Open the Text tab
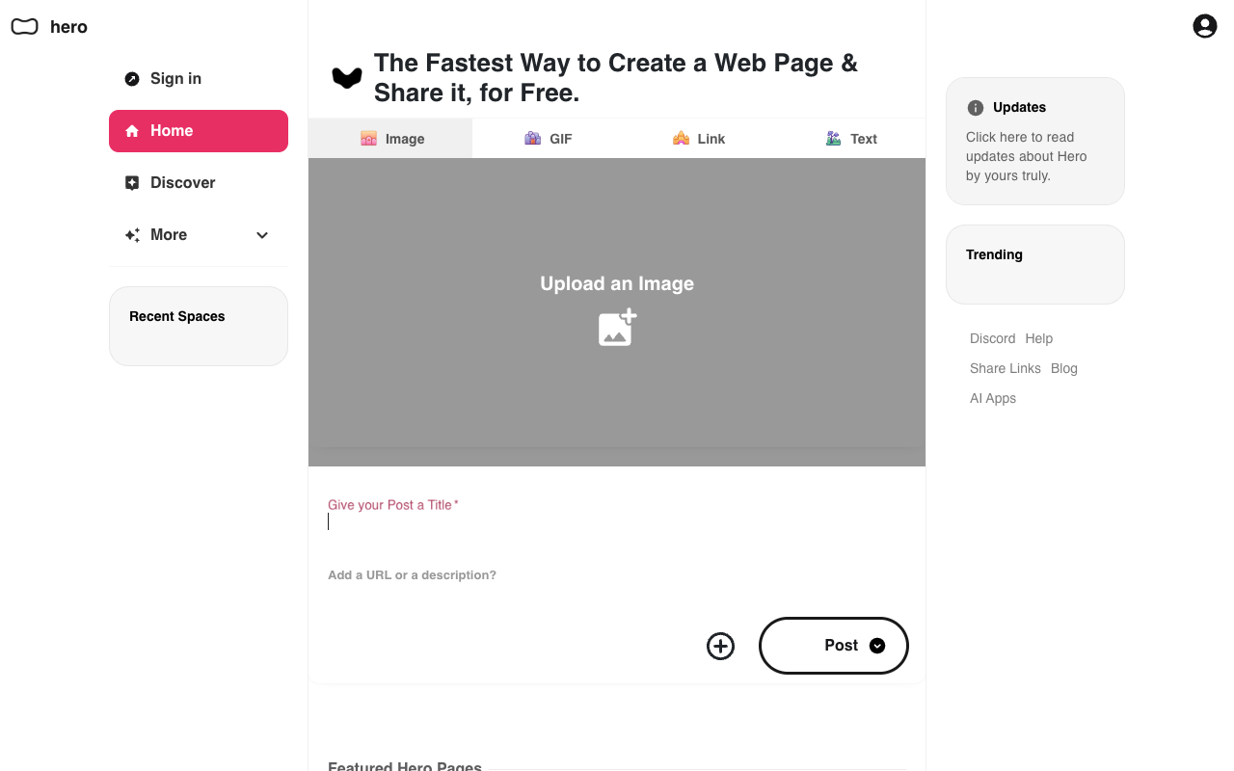This screenshot has height=771, width=1234. (851, 139)
